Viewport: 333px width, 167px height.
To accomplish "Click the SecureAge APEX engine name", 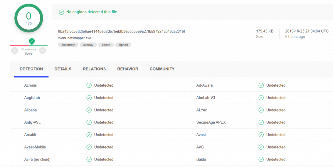I will click(211, 122).
